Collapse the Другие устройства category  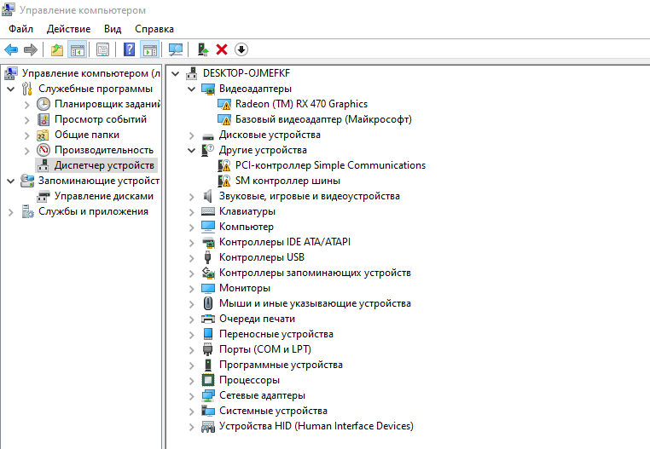pos(191,150)
